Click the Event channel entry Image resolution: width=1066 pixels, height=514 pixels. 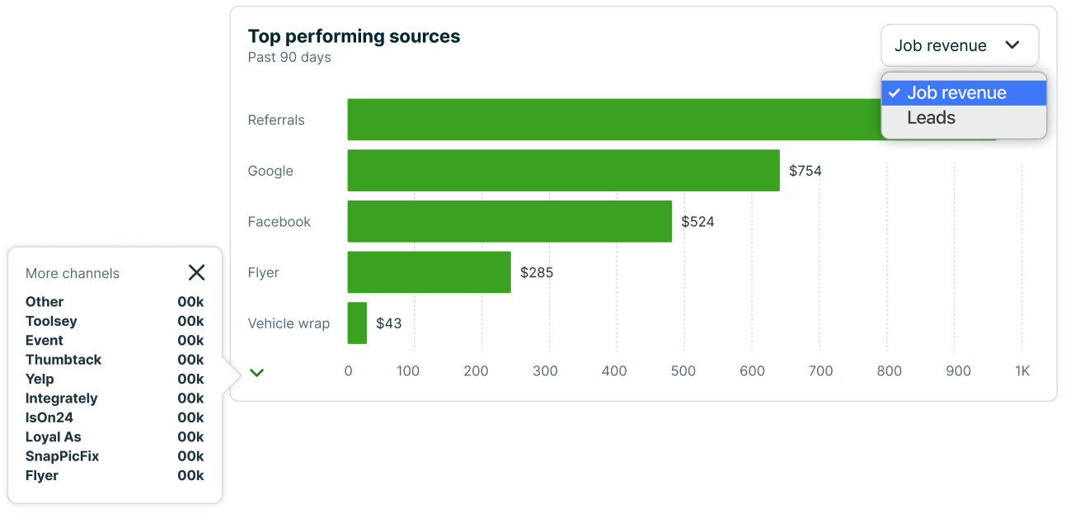pyautogui.click(x=45, y=341)
